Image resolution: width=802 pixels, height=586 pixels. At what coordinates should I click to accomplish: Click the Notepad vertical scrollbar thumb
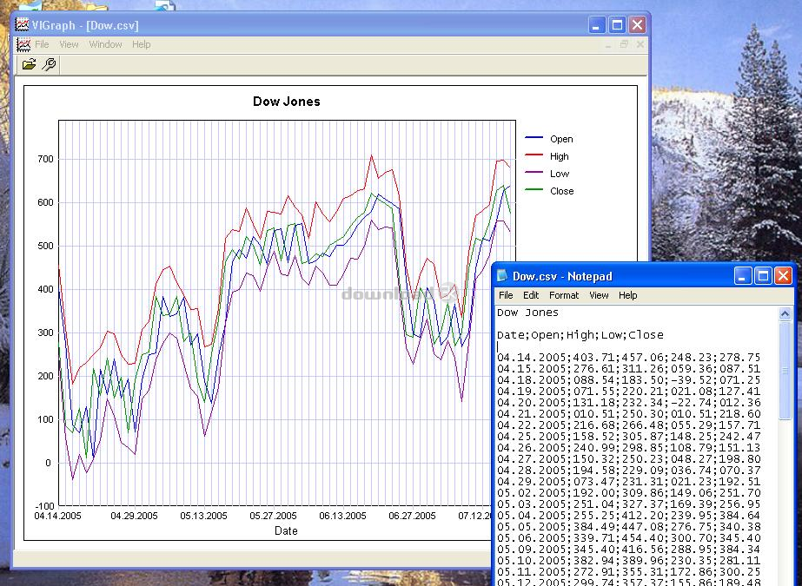pyautogui.click(x=785, y=370)
